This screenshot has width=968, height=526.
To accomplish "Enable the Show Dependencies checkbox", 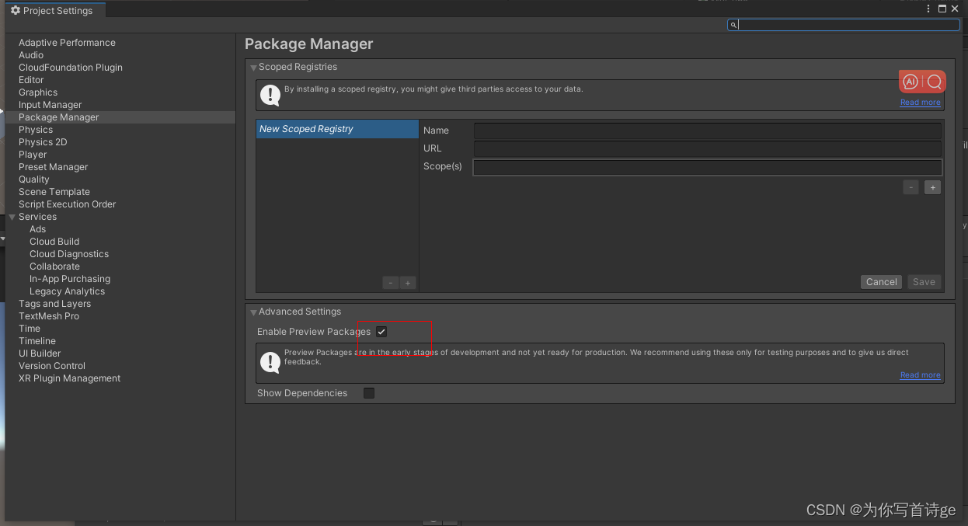I will tap(368, 392).
